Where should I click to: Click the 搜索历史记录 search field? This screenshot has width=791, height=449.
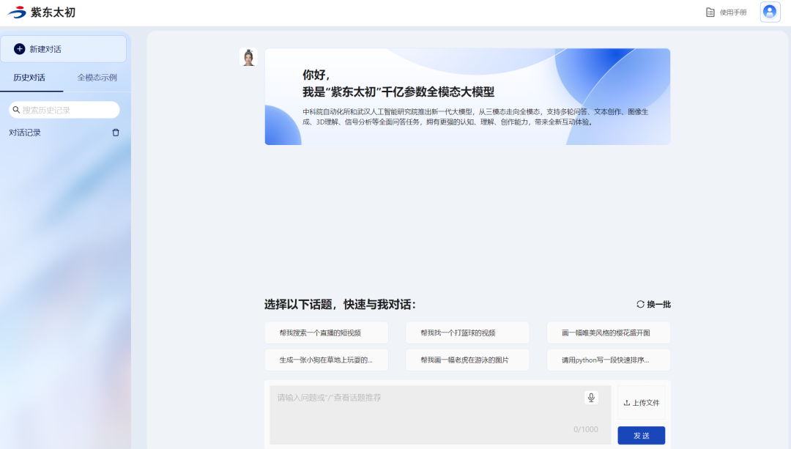[64, 109]
